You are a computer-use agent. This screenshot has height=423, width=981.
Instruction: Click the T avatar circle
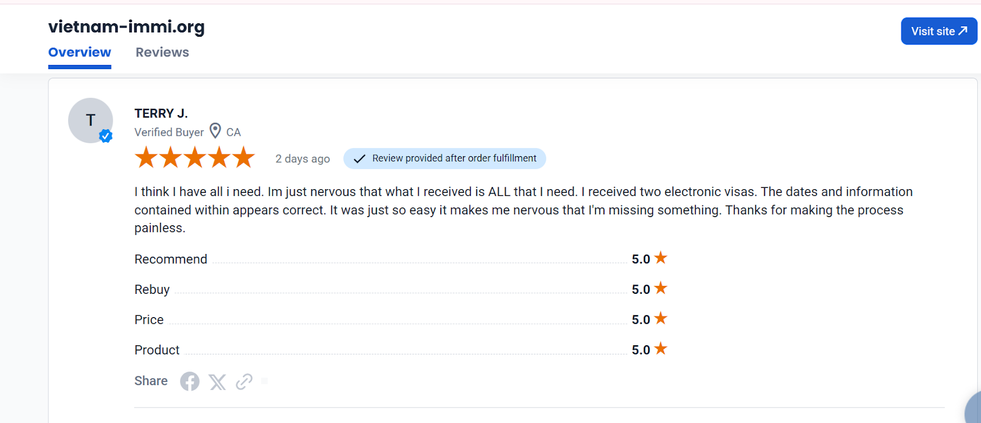[91, 121]
